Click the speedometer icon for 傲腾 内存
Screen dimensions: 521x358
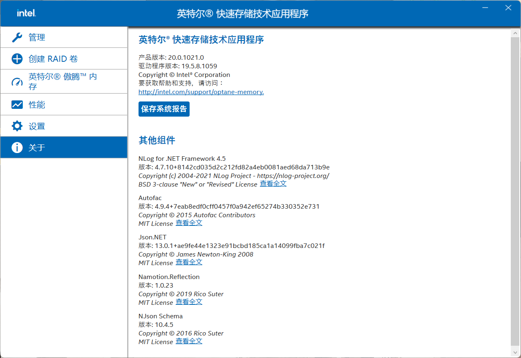17,82
